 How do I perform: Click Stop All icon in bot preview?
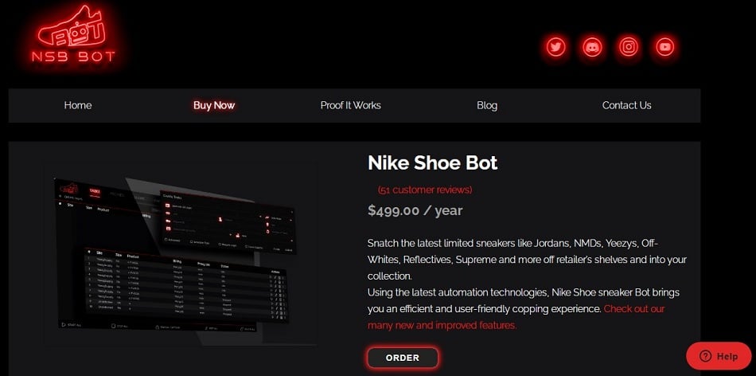click(x=114, y=327)
